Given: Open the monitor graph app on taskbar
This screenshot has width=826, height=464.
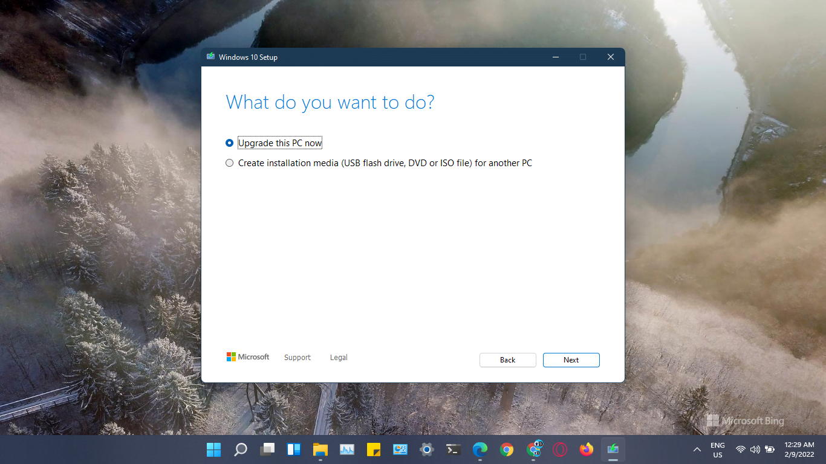Looking at the screenshot, I should coord(346,449).
